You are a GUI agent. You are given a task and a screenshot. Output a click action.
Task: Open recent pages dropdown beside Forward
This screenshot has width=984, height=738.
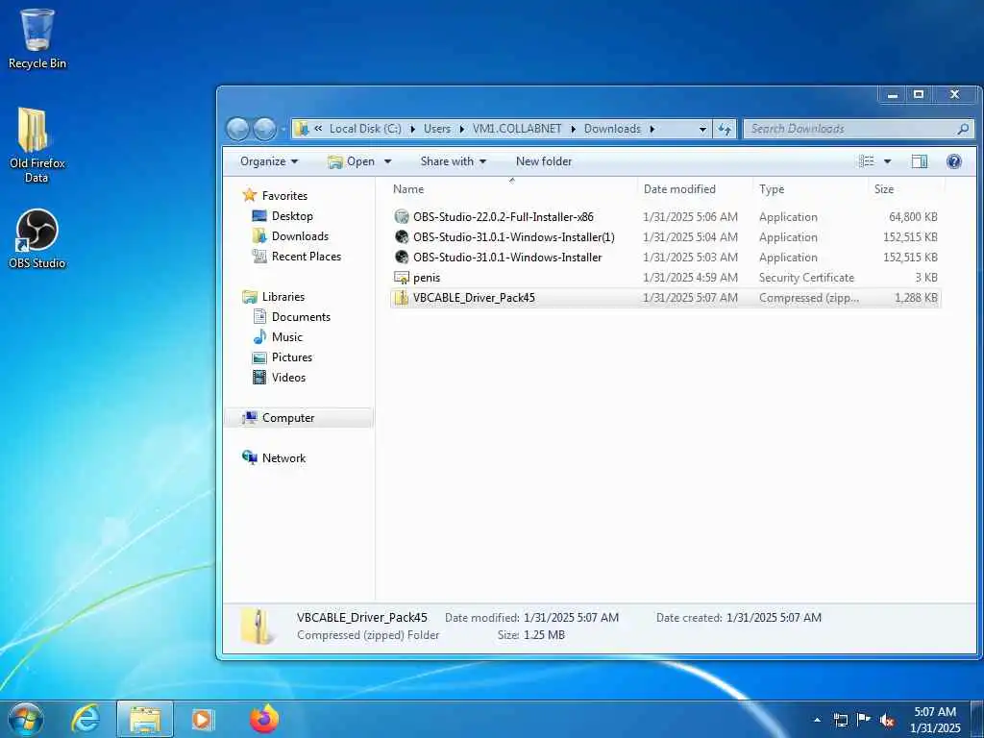283,130
